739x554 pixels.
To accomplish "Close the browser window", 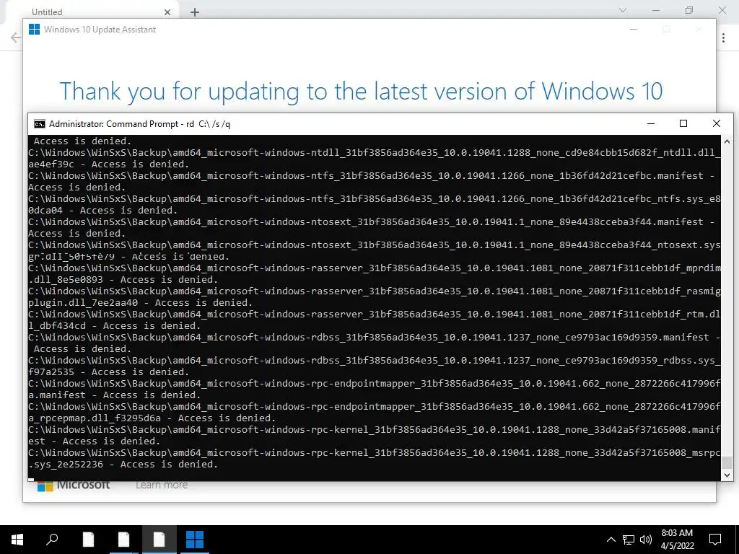I will pyautogui.click(x=722, y=10).
